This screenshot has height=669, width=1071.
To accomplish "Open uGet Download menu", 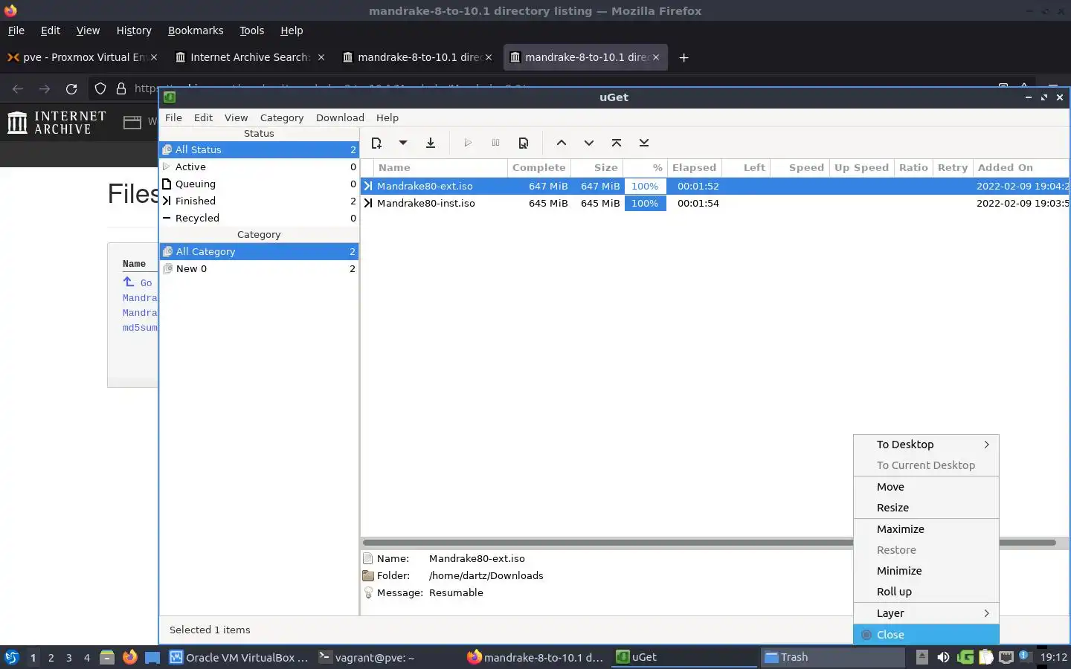I will pos(340,117).
